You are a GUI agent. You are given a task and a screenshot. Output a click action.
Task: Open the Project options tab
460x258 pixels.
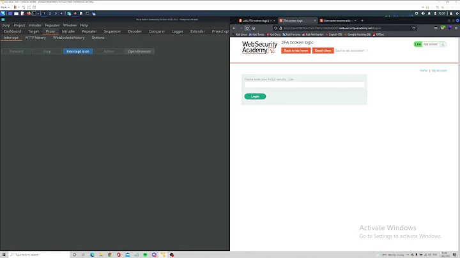coord(220,31)
